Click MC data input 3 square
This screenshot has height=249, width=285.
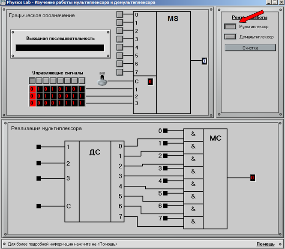[x=165, y=168]
